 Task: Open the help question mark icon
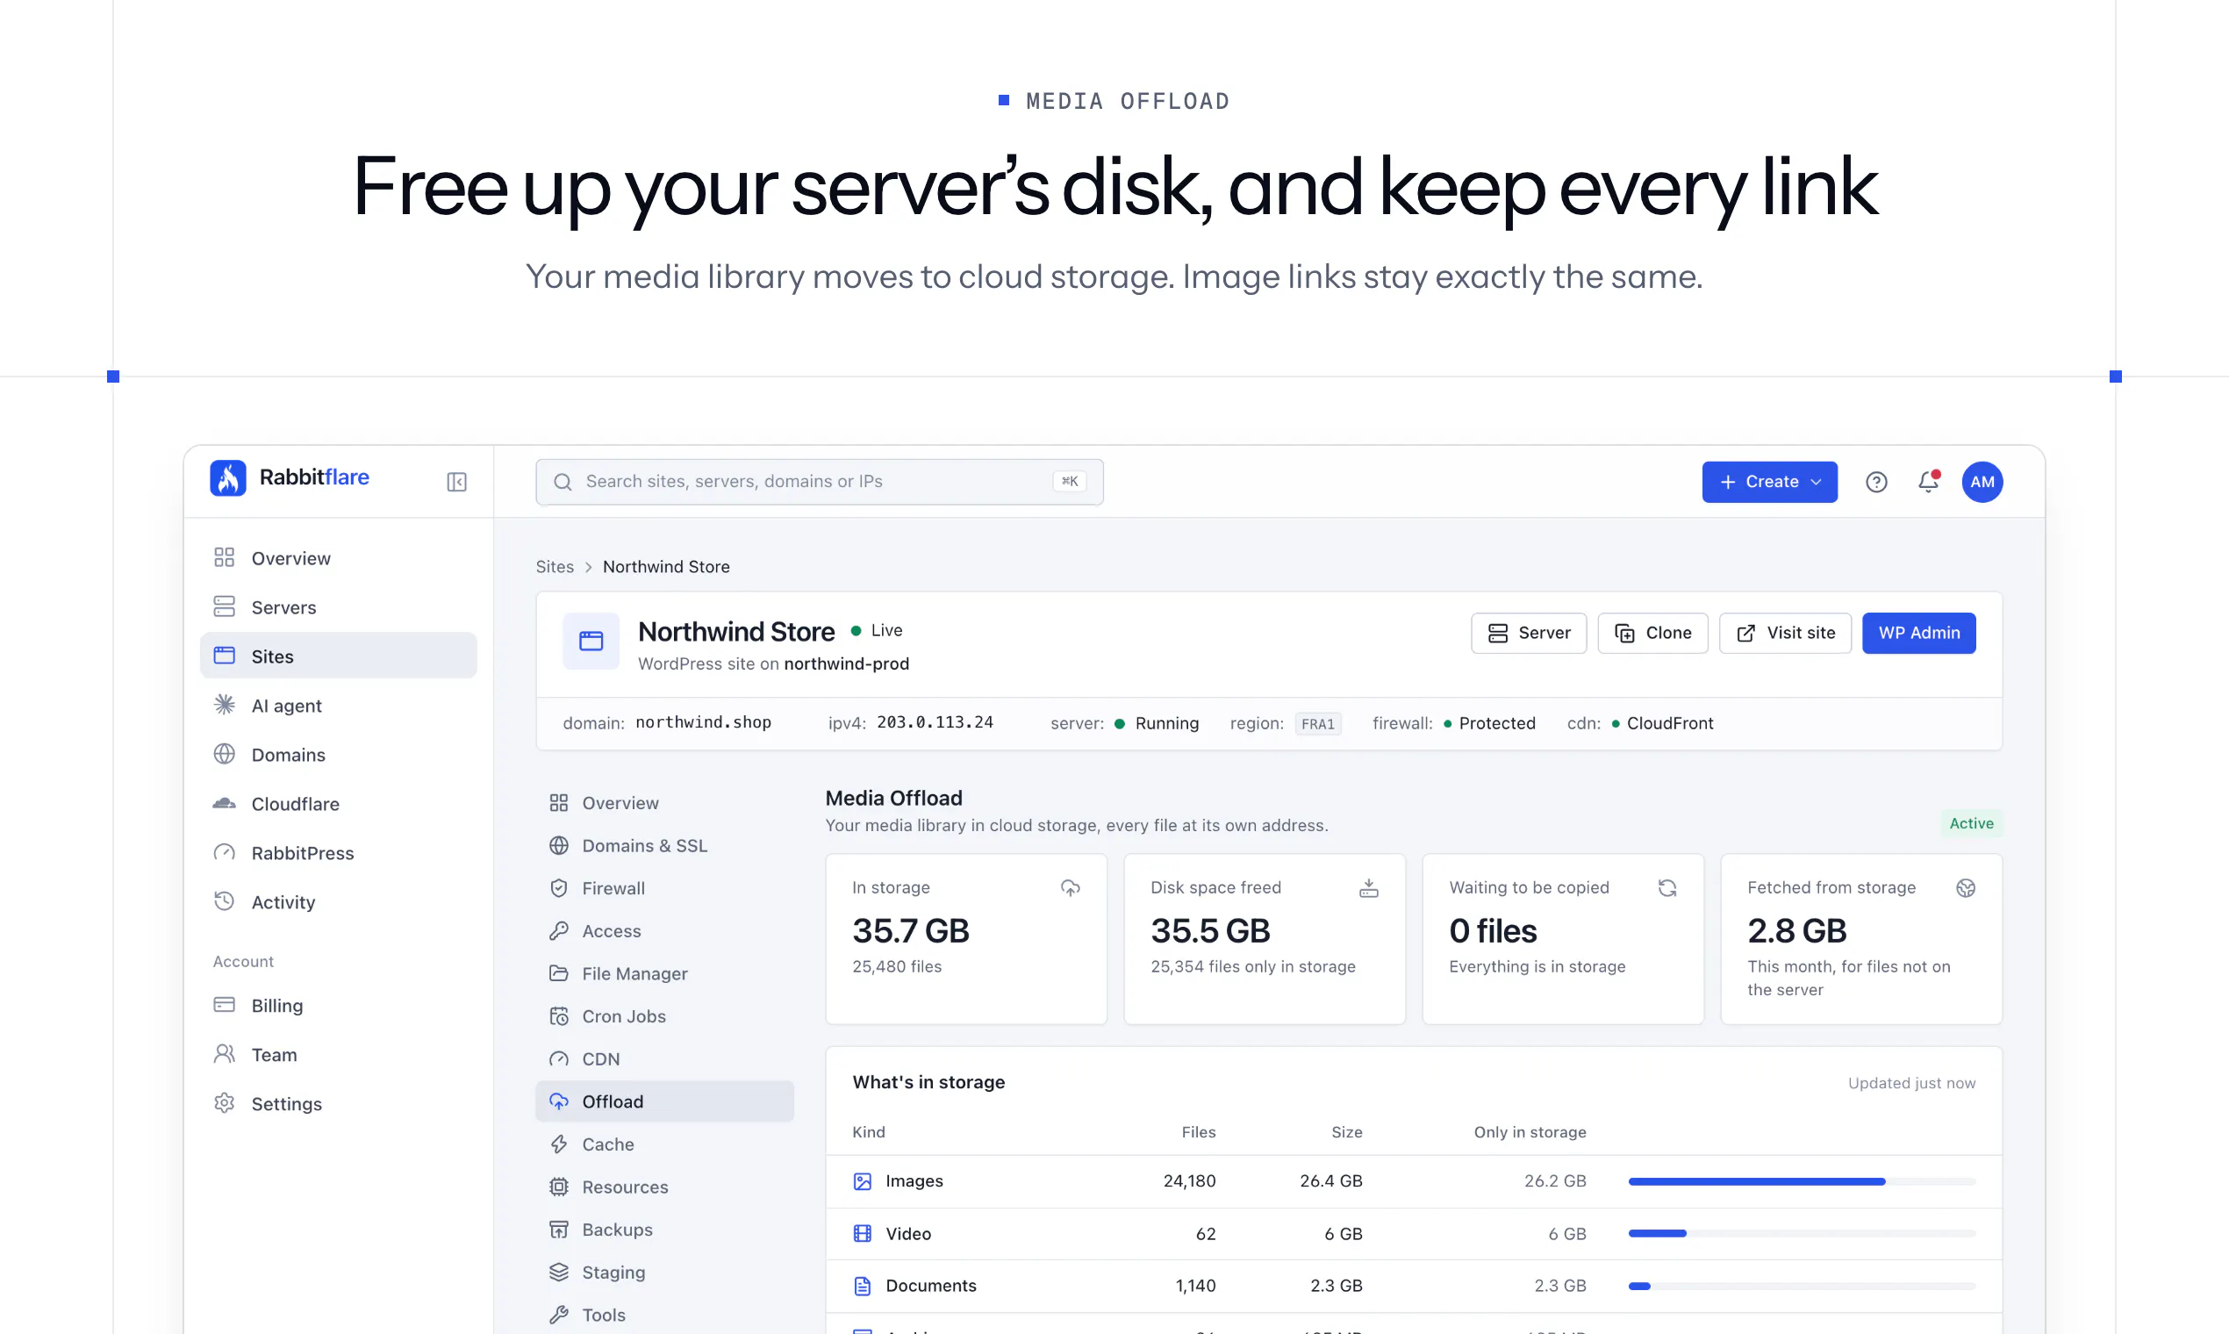[x=1875, y=482]
